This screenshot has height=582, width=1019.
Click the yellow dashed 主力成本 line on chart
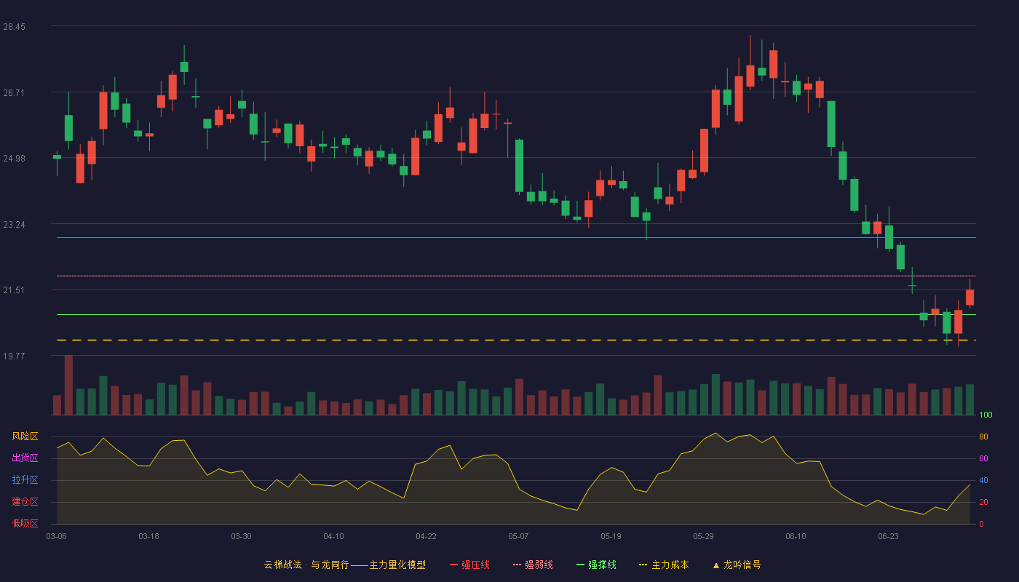(516, 340)
